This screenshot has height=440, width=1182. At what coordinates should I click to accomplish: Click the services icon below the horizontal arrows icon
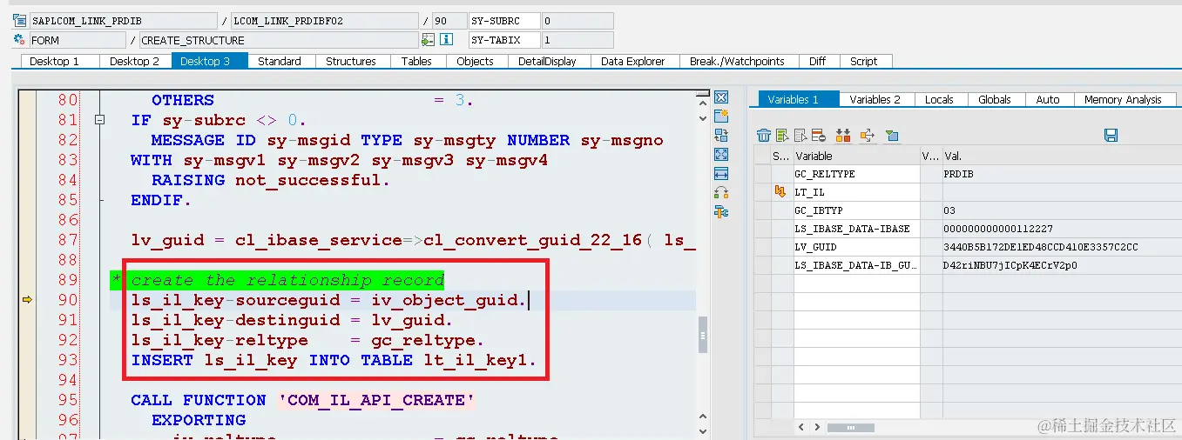pos(721,193)
